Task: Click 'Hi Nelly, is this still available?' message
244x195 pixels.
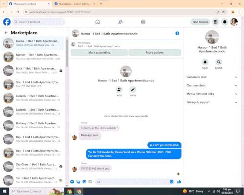Action: click(x=99, y=128)
